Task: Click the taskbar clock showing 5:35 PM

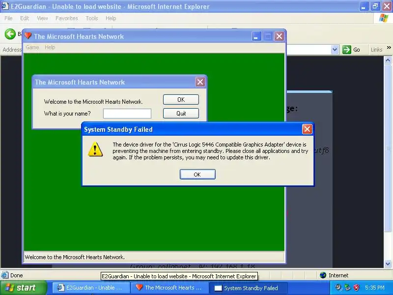Action: tap(375, 288)
